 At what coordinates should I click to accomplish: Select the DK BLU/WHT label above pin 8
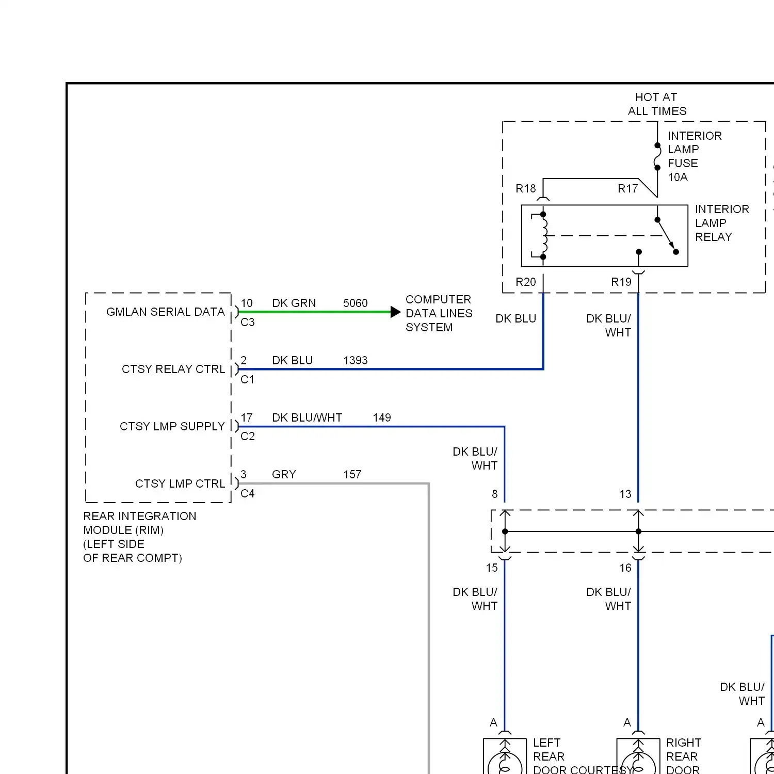tap(475, 459)
